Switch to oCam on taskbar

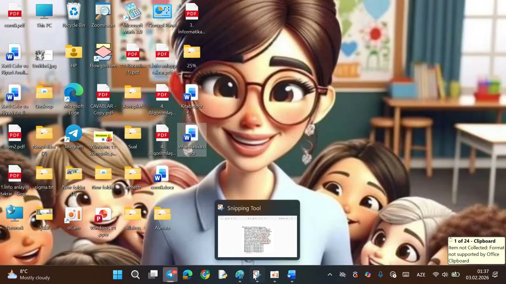(274, 275)
